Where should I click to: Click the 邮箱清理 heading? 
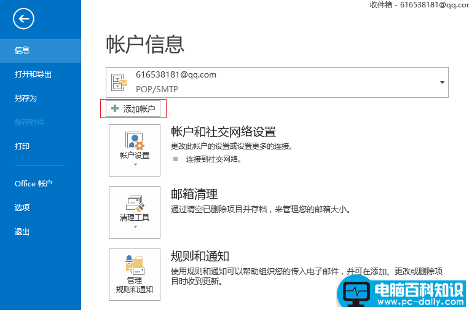pos(194,194)
